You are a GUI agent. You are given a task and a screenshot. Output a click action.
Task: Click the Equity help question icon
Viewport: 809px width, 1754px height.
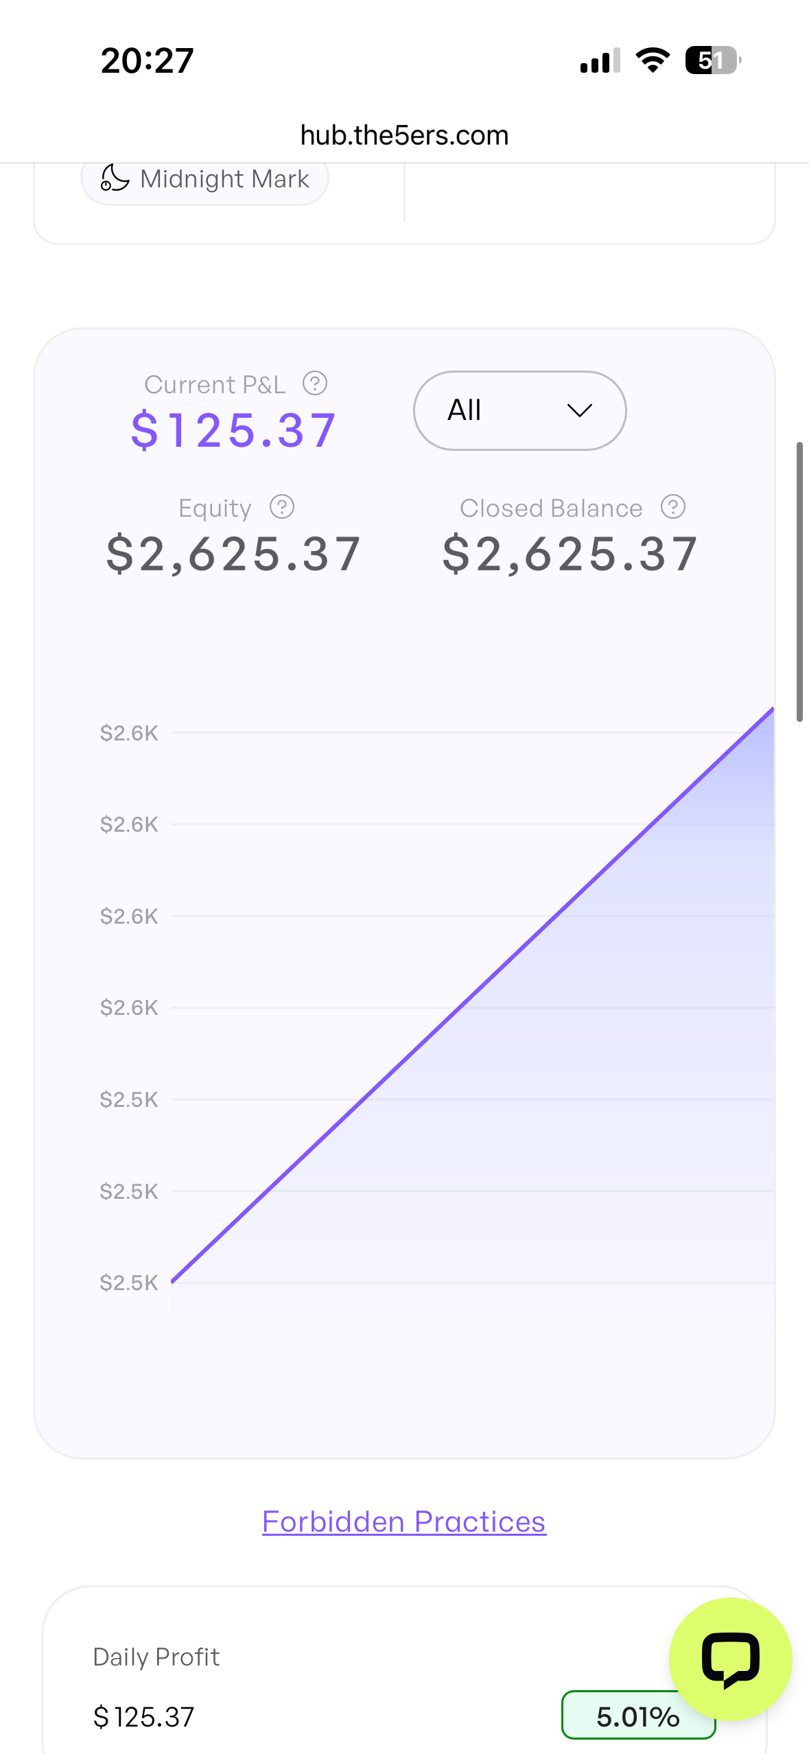click(282, 507)
